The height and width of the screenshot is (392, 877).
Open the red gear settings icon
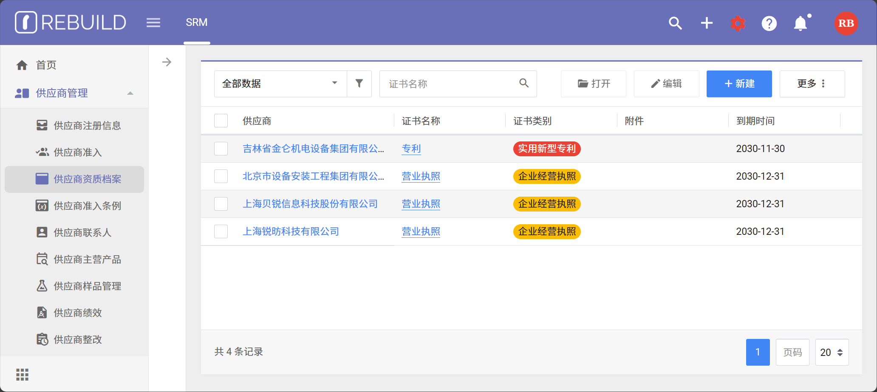pyautogui.click(x=738, y=23)
